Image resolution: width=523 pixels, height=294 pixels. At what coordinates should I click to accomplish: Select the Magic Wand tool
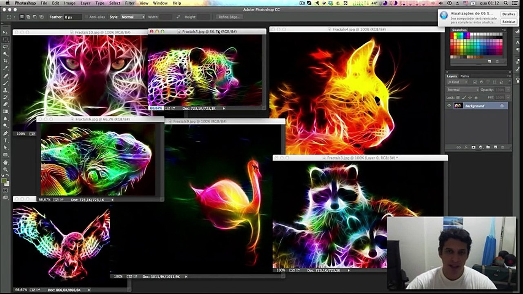tap(5, 54)
